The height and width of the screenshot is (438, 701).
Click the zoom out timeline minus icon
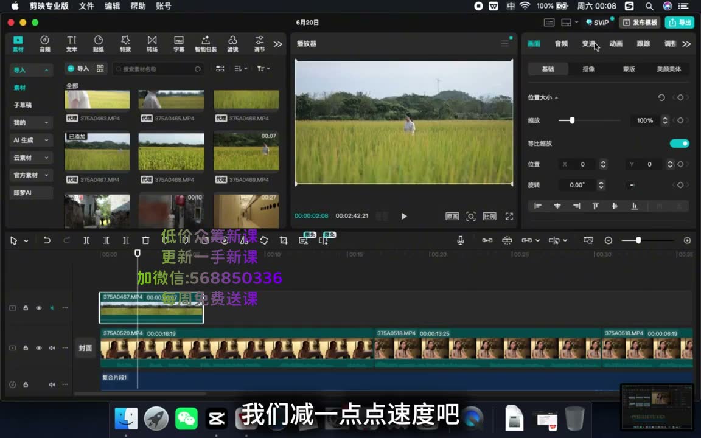[608, 240]
